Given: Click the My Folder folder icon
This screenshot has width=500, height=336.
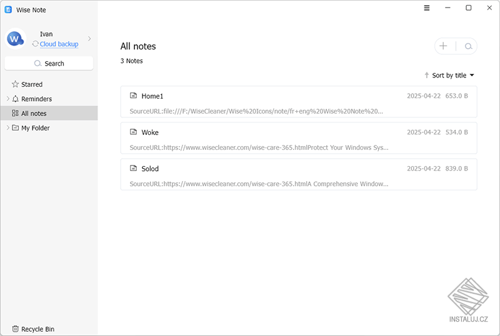Looking at the screenshot, I should (15, 128).
